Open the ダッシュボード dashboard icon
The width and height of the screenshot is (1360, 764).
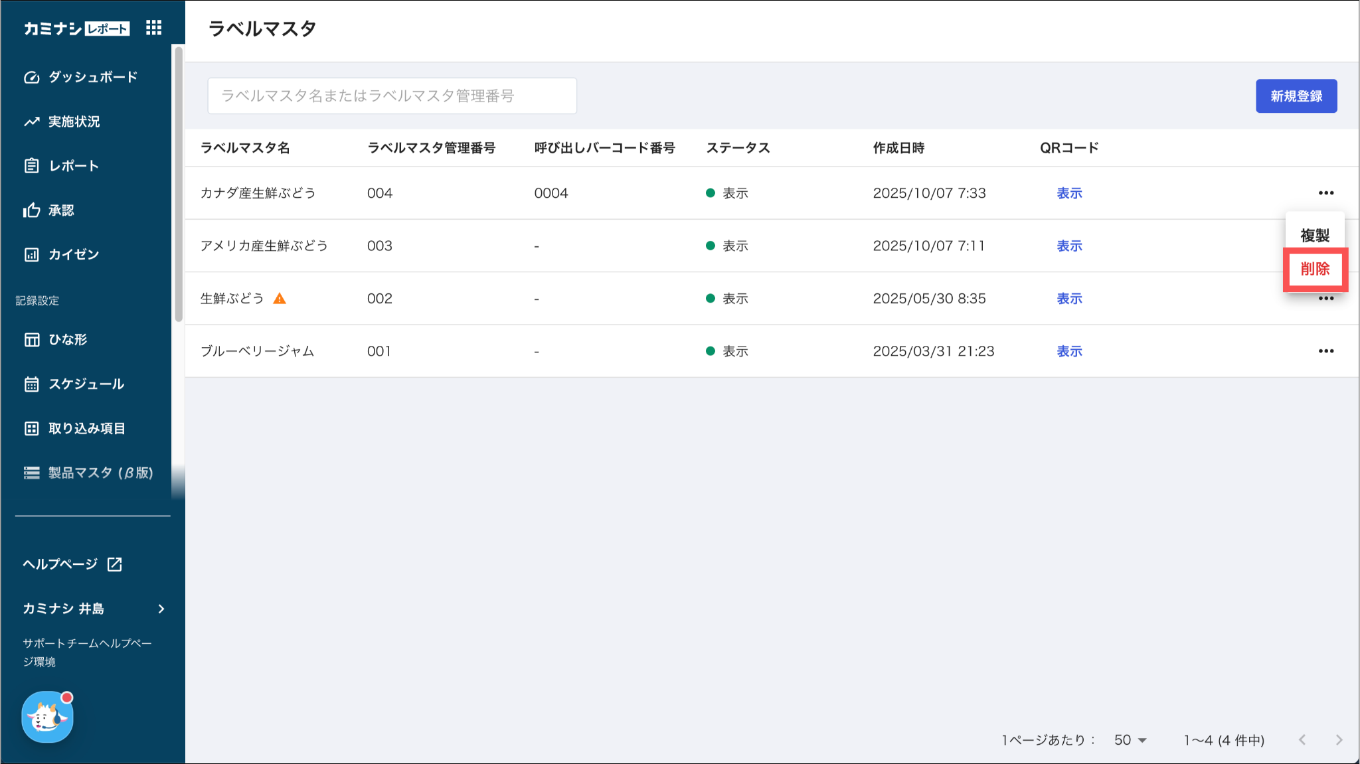click(31, 77)
